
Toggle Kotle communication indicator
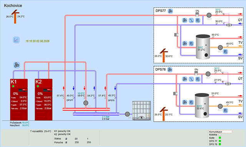tap(220, 138)
